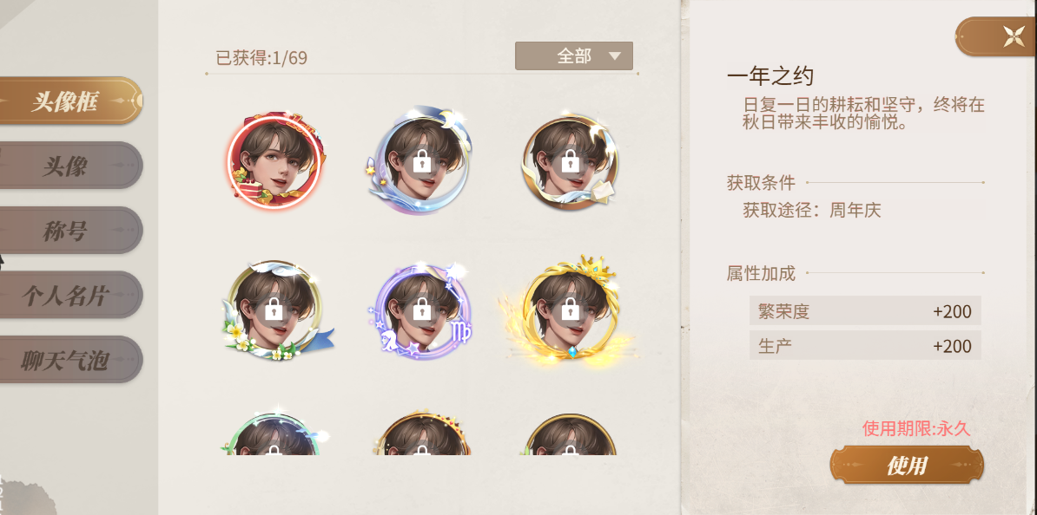The height and width of the screenshot is (515, 1037).
Task: Select the purple Virgo zodiac avatar frame
Action: 420,310
